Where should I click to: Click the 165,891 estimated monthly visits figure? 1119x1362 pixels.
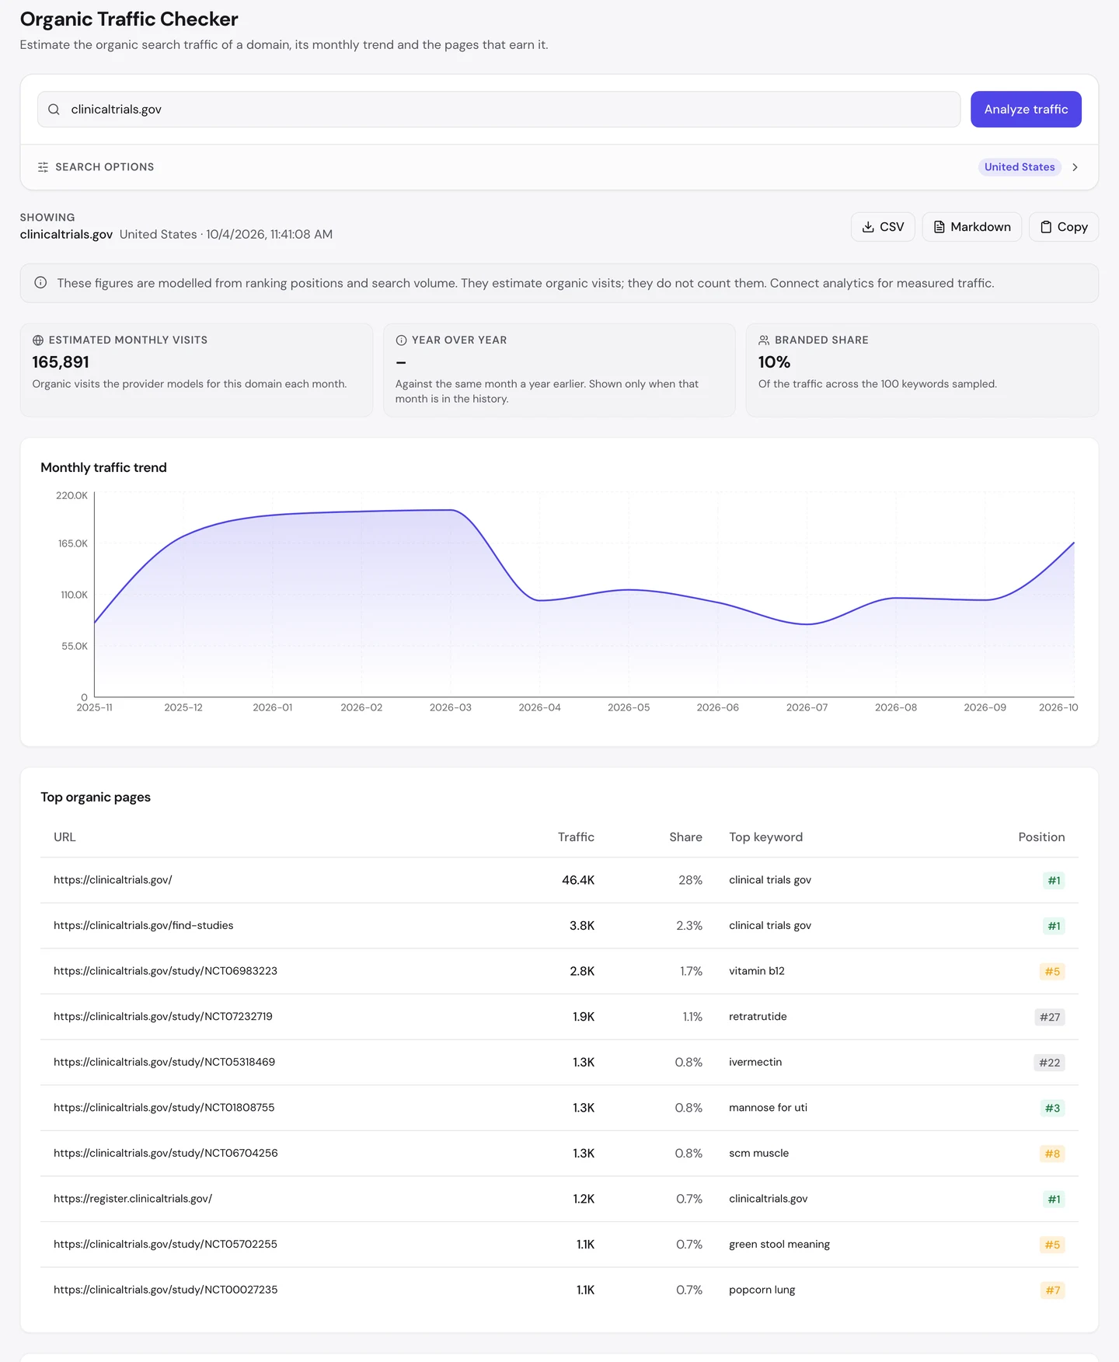[x=61, y=362]
